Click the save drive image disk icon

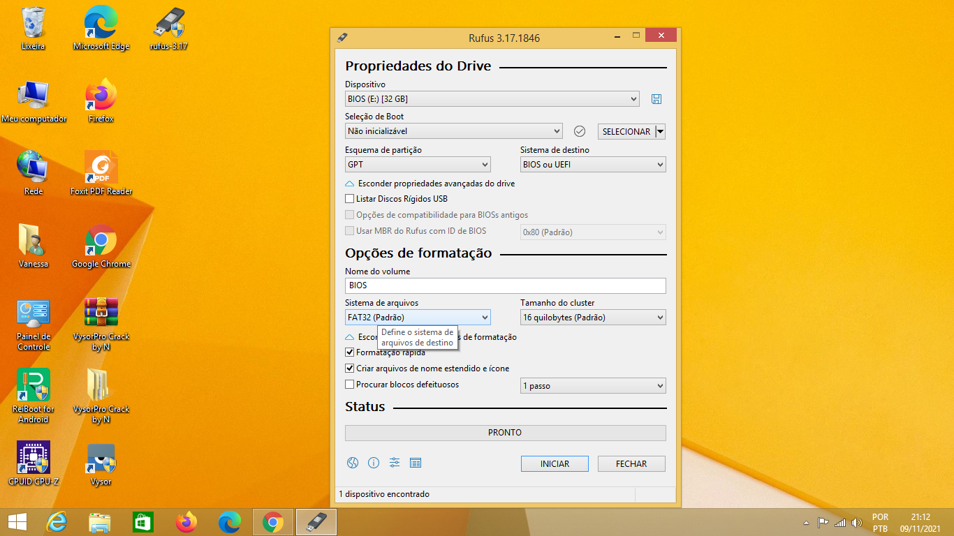coord(656,99)
